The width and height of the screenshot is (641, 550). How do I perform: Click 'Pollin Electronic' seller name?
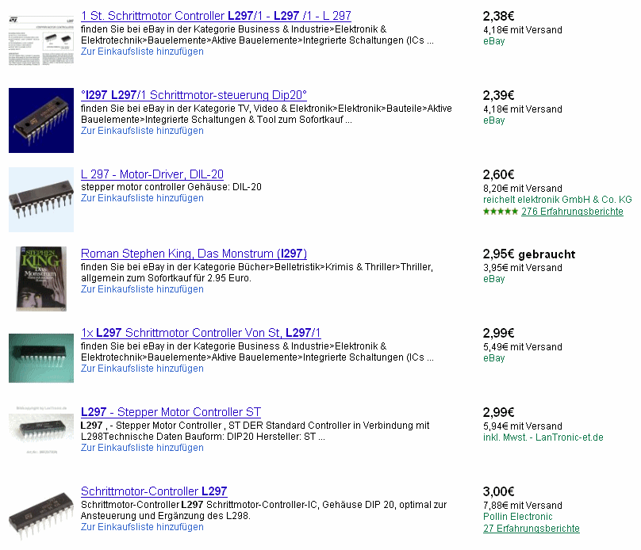(517, 517)
